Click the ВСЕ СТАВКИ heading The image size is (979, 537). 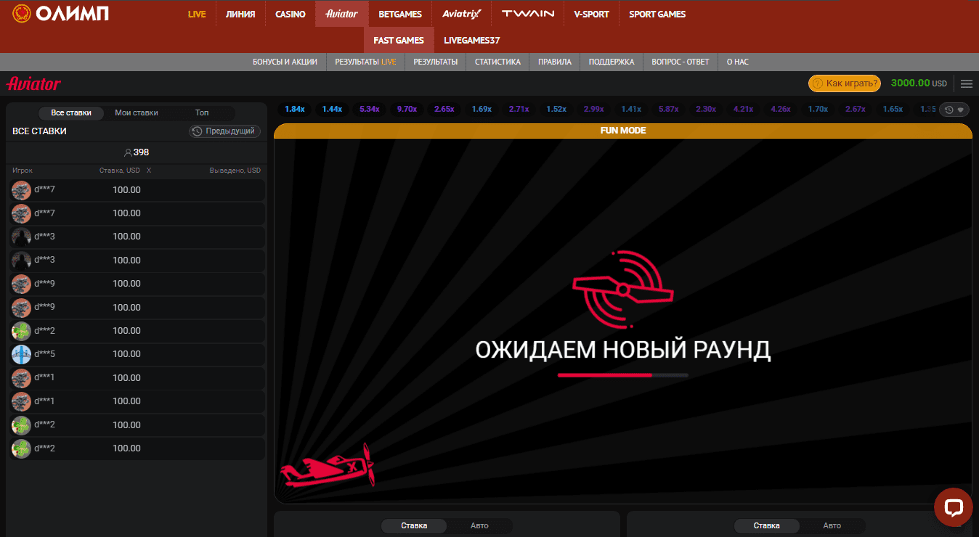click(39, 131)
